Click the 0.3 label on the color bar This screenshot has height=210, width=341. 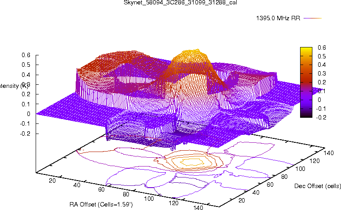322,74
